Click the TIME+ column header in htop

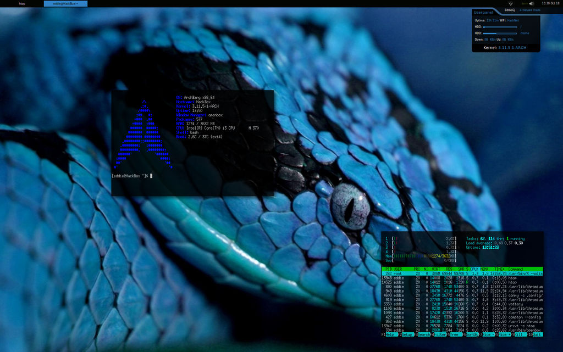tap(499, 269)
